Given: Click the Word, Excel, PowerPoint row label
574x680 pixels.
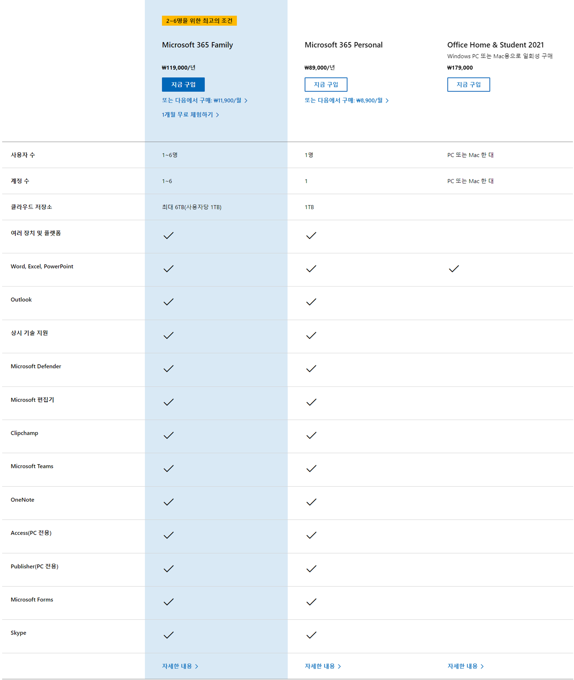Looking at the screenshot, I should (x=42, y=266).
